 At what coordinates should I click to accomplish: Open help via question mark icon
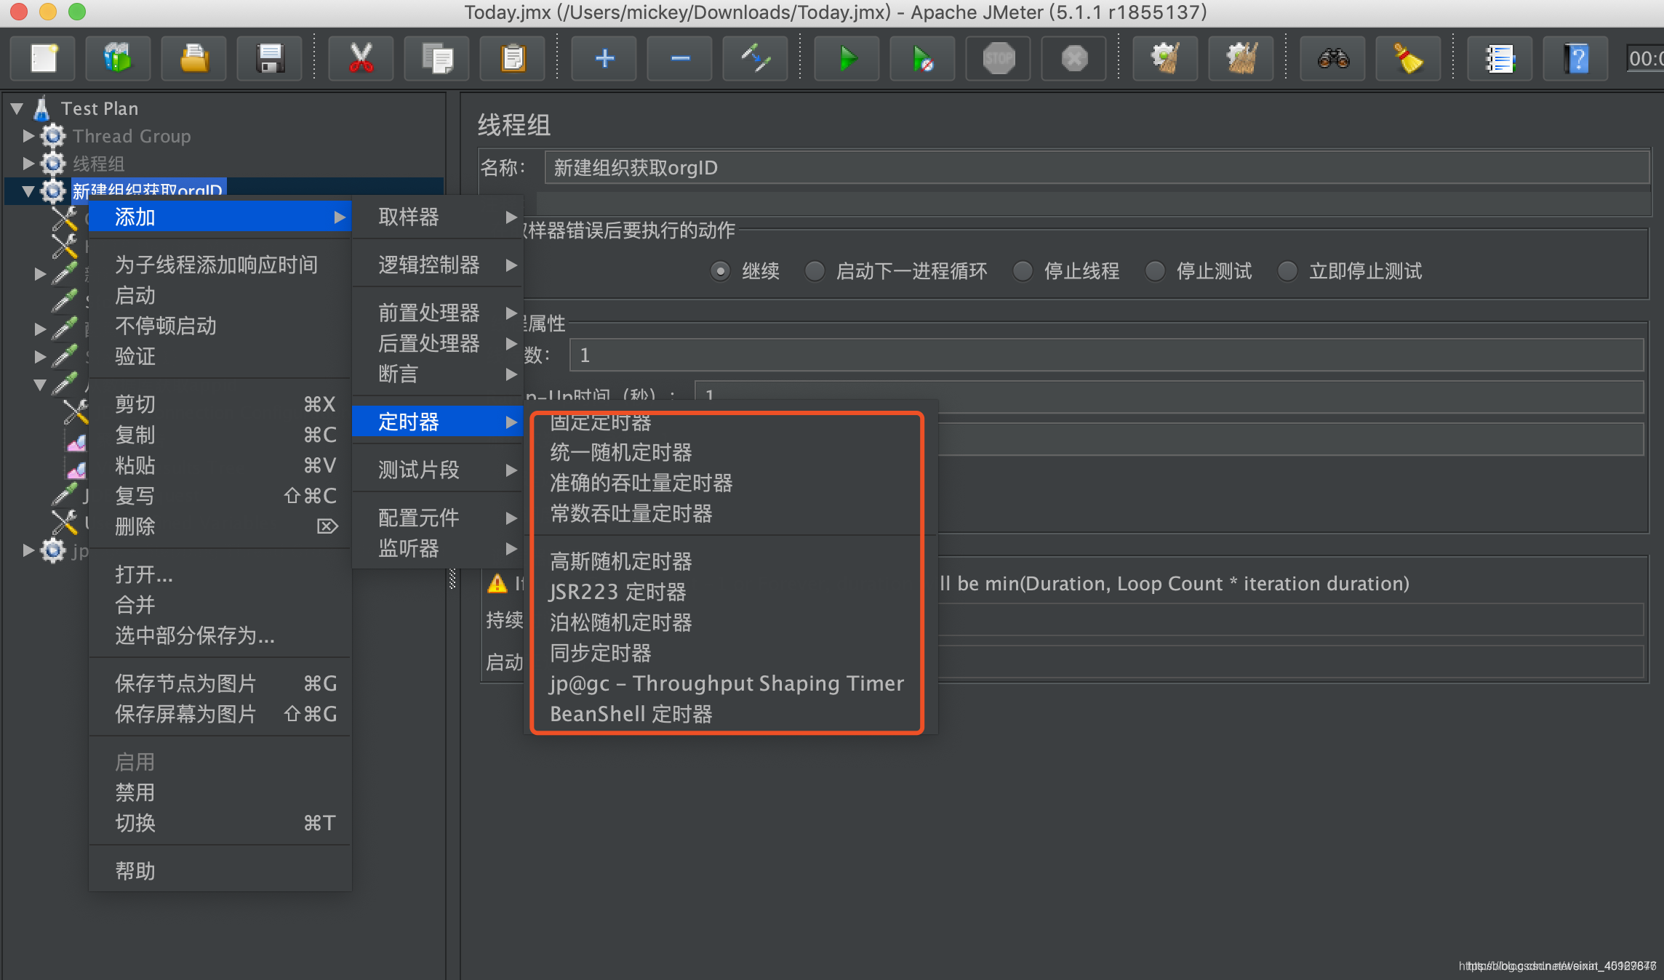tap(1576, 58)
